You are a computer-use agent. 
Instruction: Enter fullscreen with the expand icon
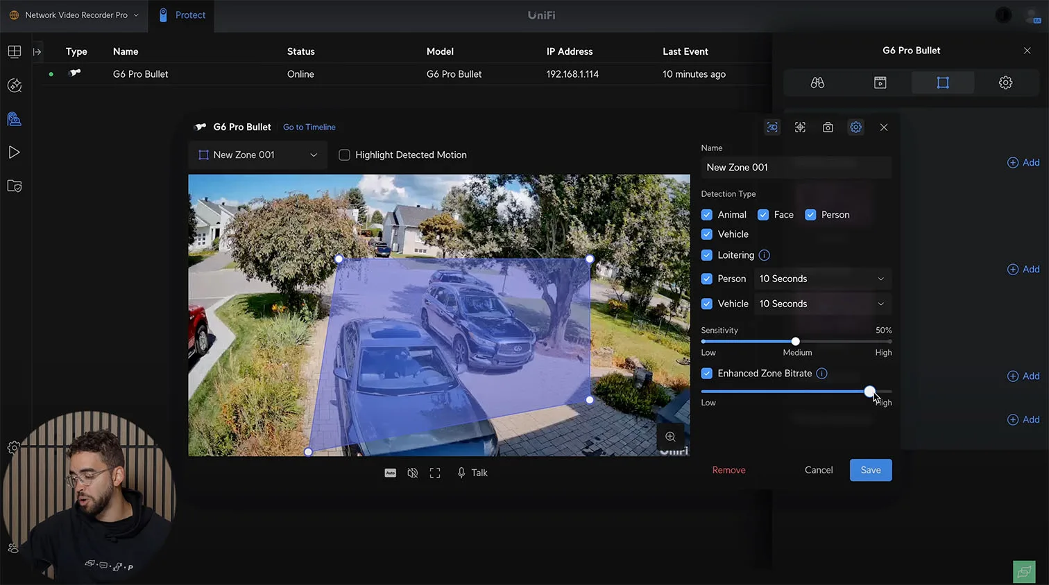435,473
